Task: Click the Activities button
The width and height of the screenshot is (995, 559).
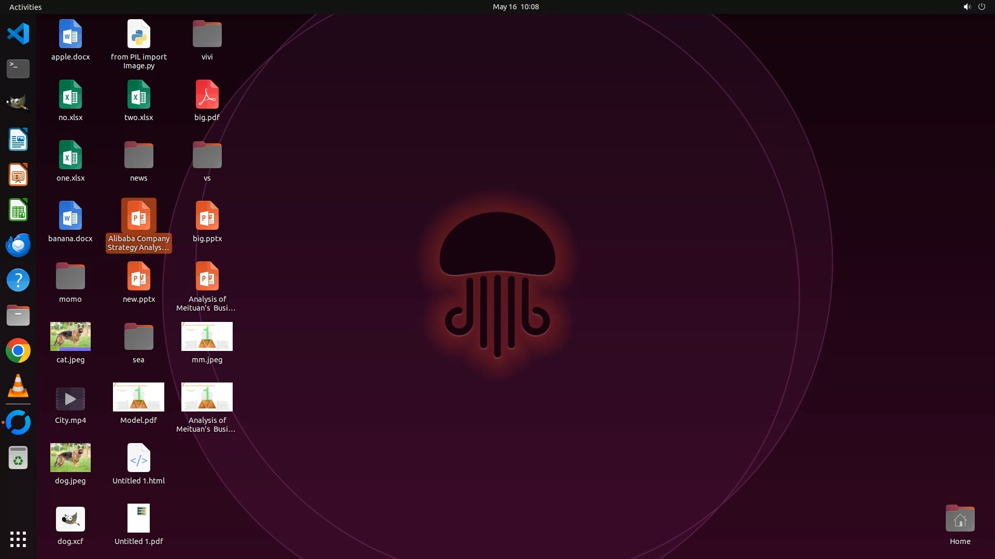Action: click(x=25, y=7)
